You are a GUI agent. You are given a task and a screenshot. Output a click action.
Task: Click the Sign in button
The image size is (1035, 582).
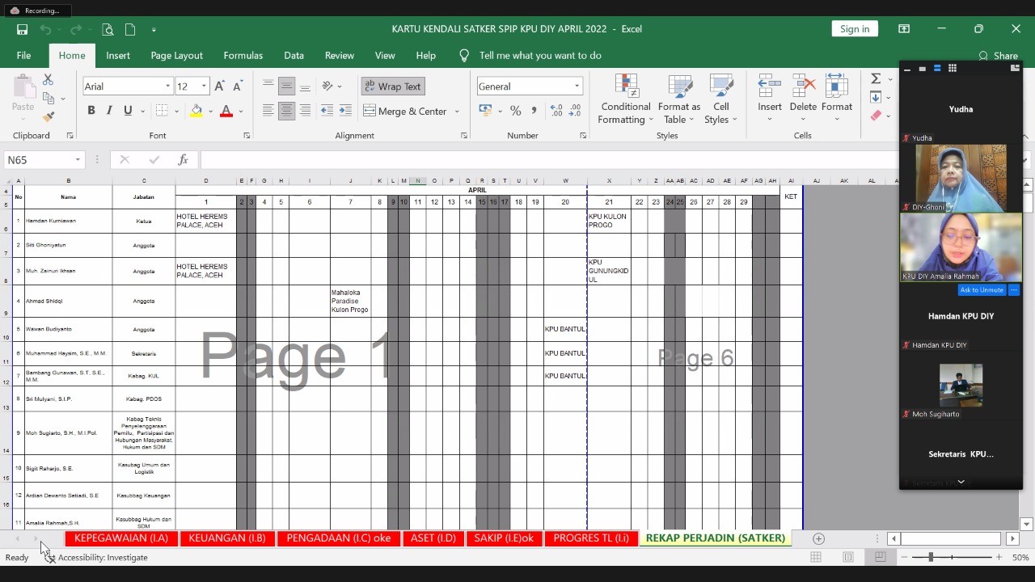854,29
